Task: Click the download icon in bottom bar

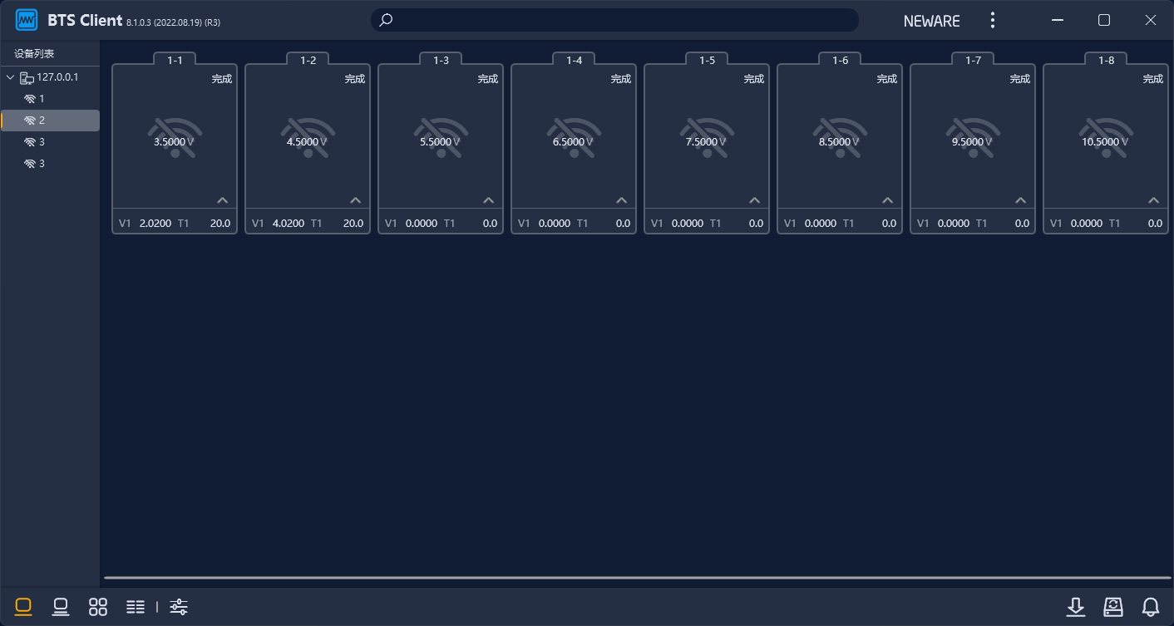Action: tap(1076, 607)
